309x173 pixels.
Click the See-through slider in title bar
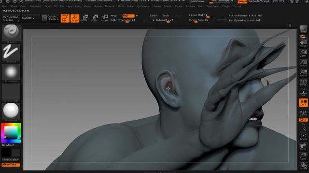222,1
